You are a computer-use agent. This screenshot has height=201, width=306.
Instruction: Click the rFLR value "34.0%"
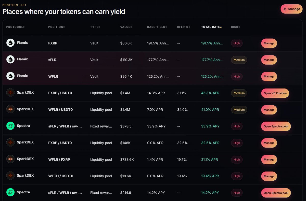pos(182,110)
